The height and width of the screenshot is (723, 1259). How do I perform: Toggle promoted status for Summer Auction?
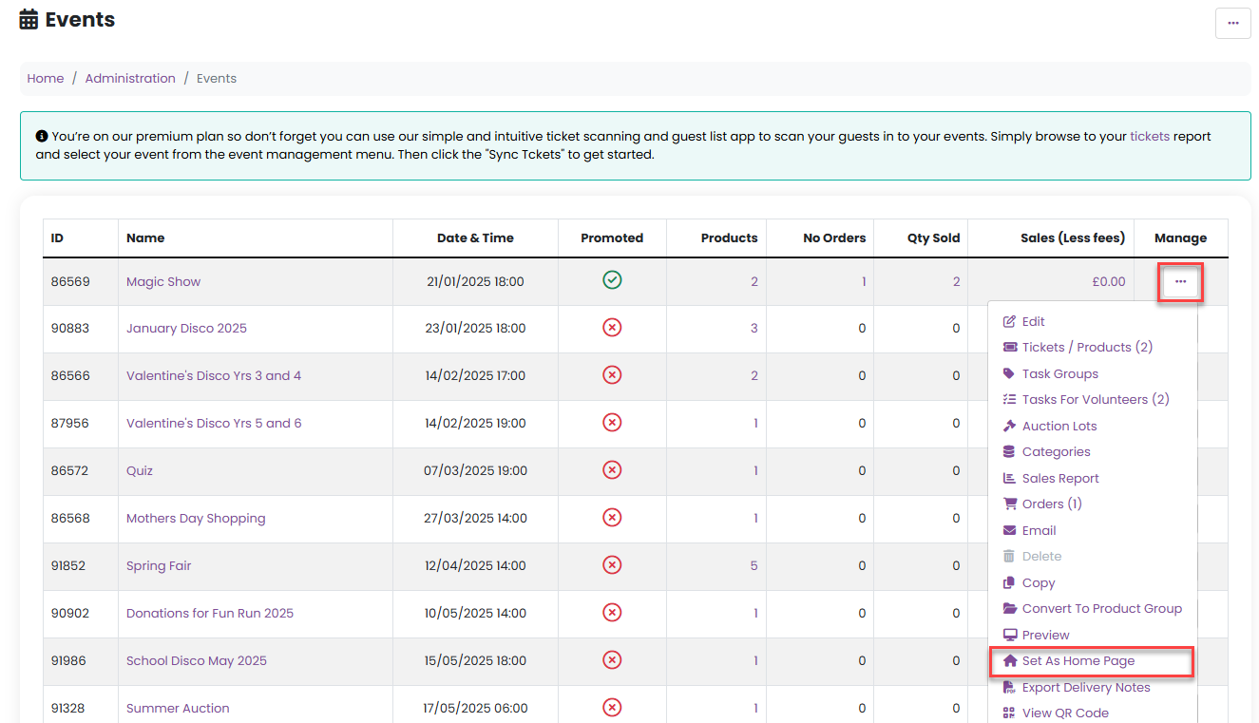coord(612,708)
